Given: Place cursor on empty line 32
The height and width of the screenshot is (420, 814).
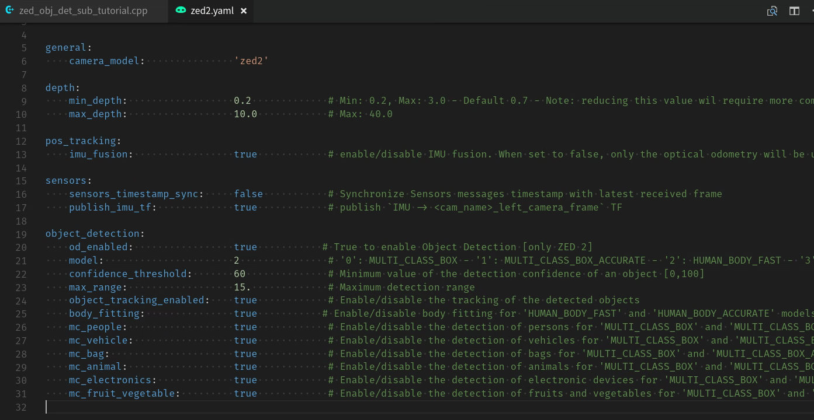Looking at the screenshot, I should point(409,407).
